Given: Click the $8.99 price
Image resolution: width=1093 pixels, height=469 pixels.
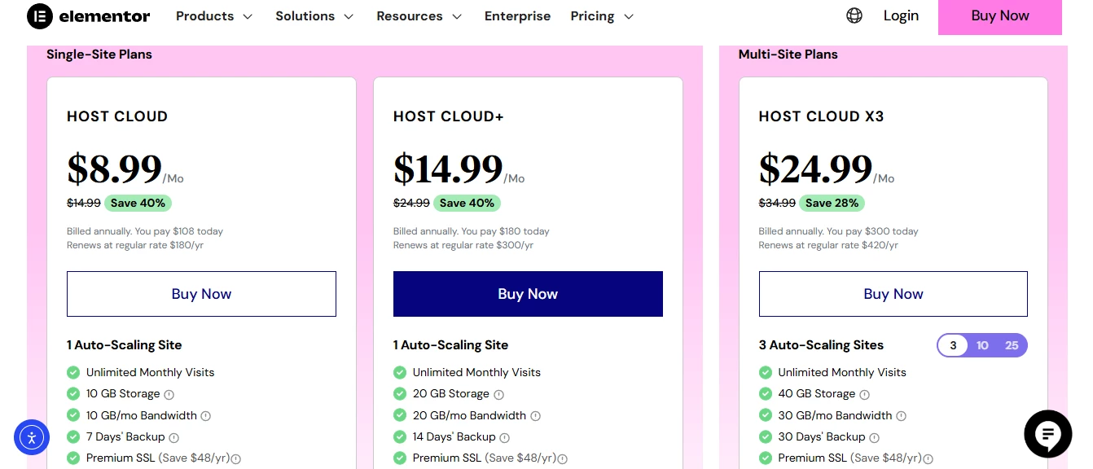Looking at the screenshot, I should (114, 169).
